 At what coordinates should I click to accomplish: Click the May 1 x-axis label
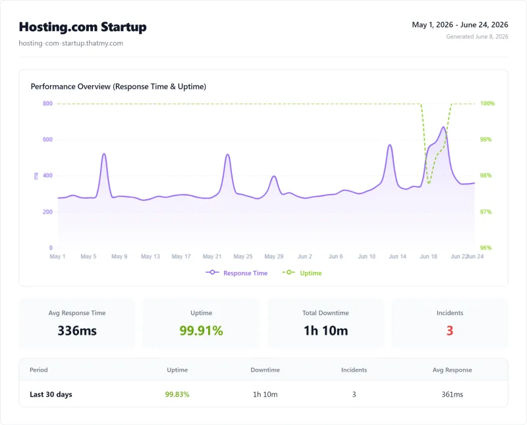(x=57, y=256)
